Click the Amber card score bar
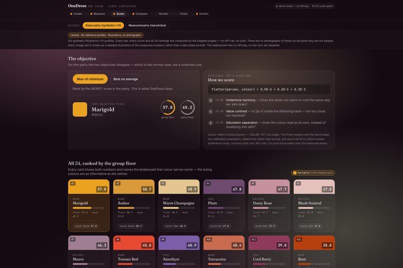This screenshot has width=403, height=268. pyautogui.click(x=134, y=208)
